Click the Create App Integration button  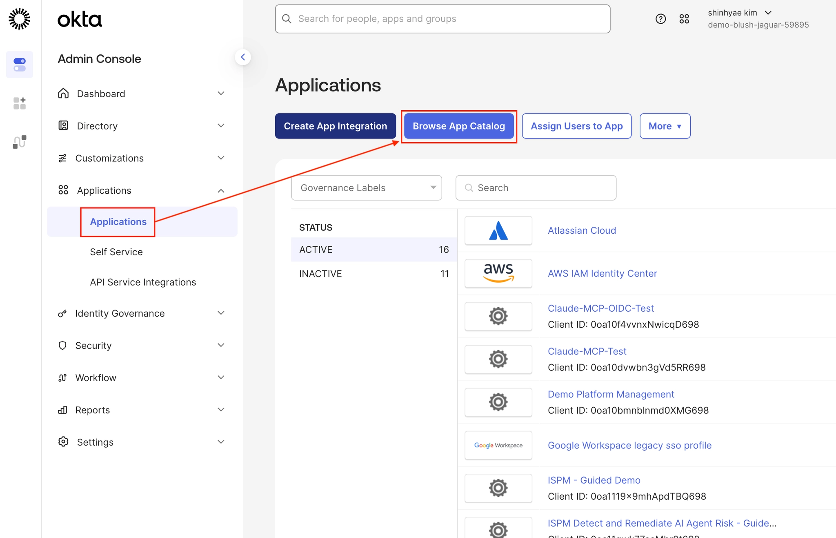pos(336,126)
